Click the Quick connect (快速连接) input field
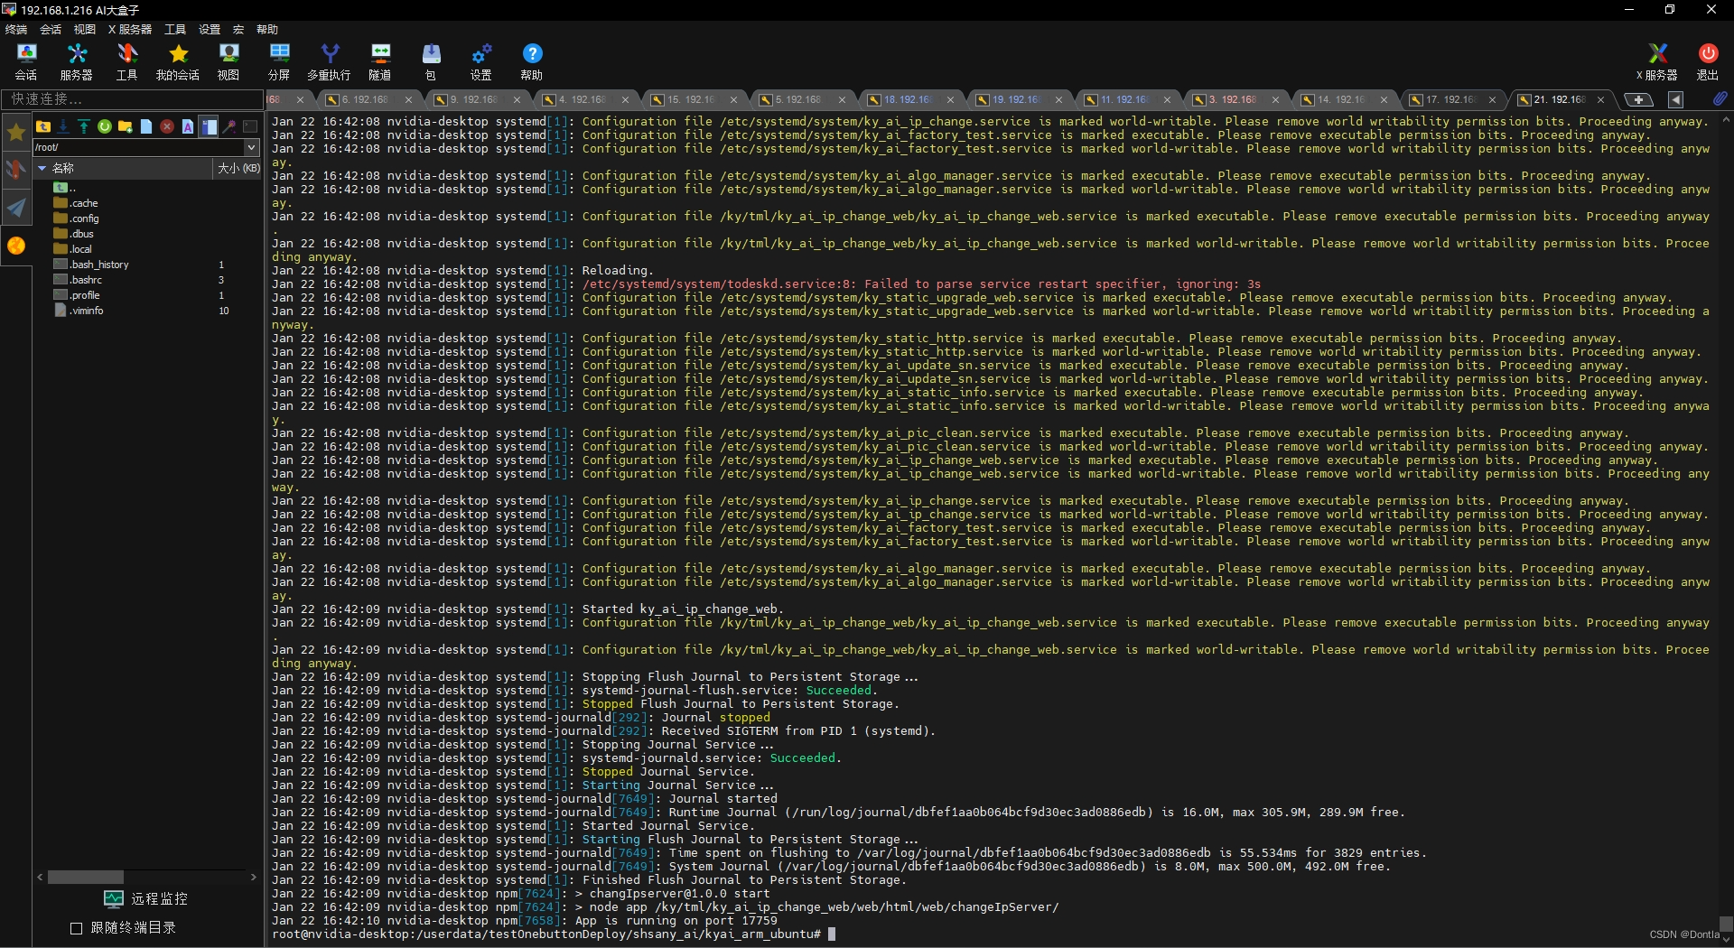The height and width of the screenshot is (948, 1734). coord(132,98)
